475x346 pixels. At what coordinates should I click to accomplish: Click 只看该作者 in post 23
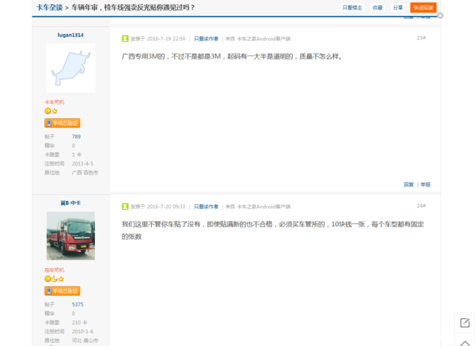tap(206, 38)
